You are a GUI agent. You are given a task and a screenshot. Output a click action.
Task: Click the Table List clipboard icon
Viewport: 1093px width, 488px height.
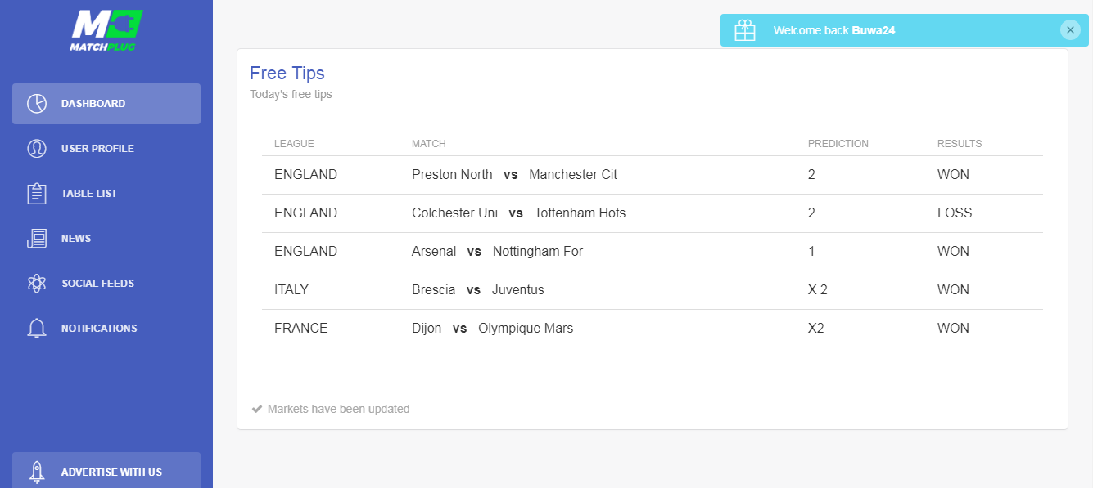[37, 194]
